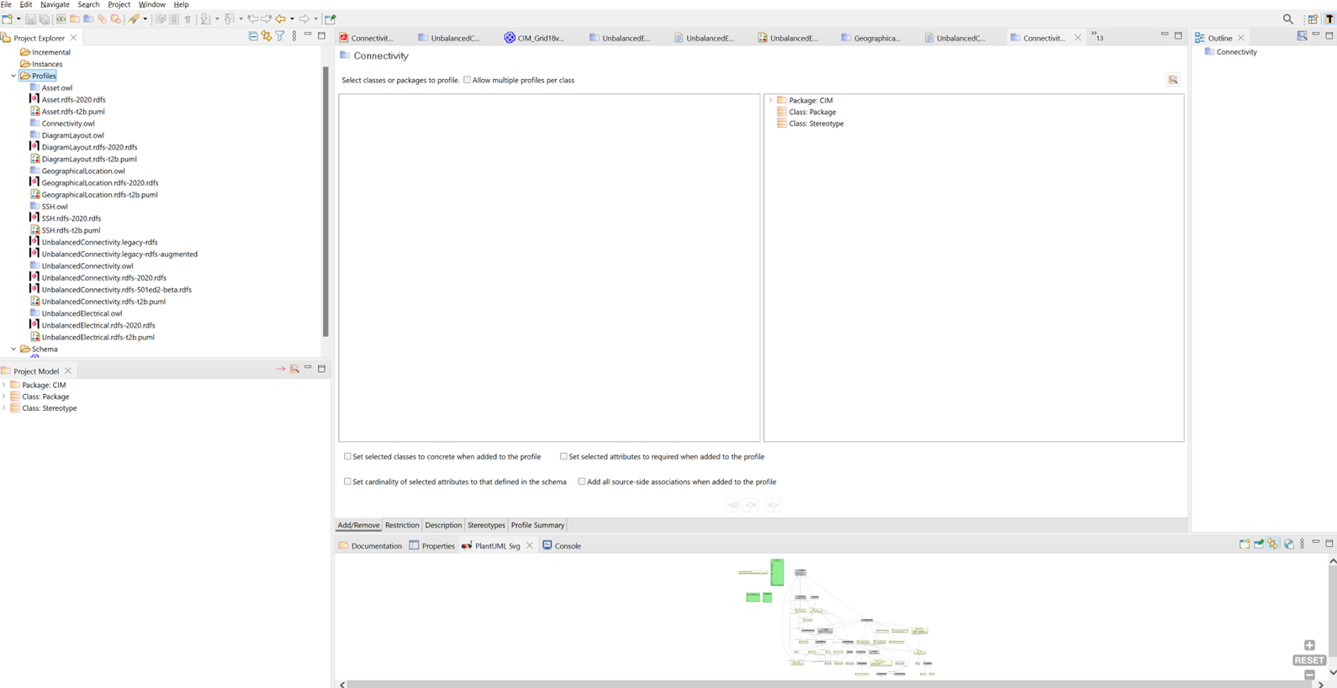The height and width of the screenshot is (688, 1337).
Task: Click the Open Perspective icon
Action: [x=1313, y=18]
